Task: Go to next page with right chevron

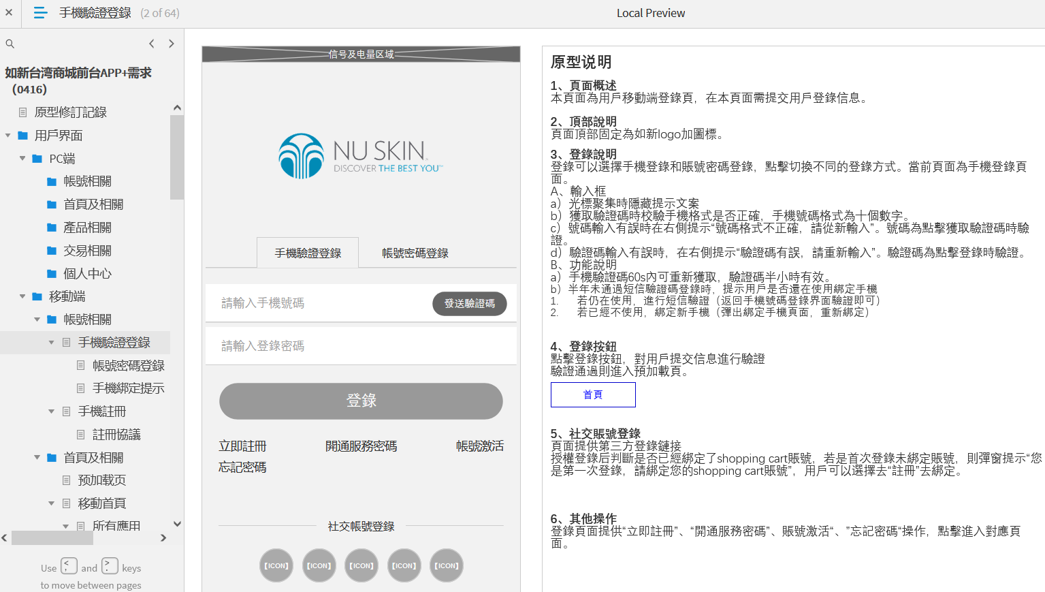Action: click(172, 44)
